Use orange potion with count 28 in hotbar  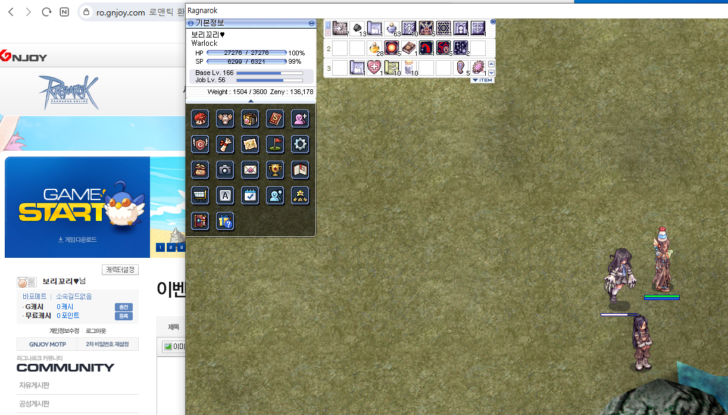coord(374,48)
